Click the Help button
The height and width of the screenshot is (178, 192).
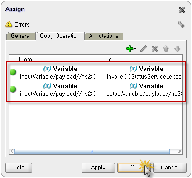tap(19, 168)
